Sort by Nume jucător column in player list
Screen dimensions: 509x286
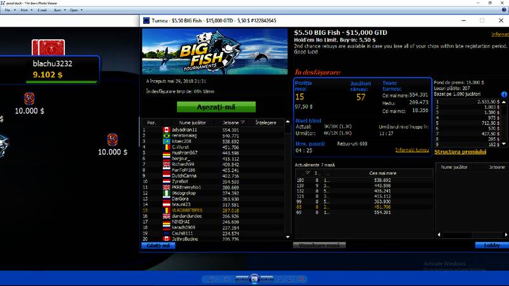point(193,123)
